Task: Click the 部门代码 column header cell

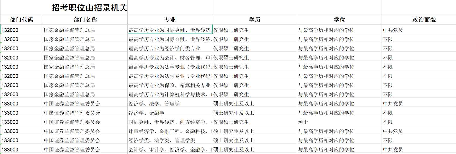Action: [x=22, y=20]
